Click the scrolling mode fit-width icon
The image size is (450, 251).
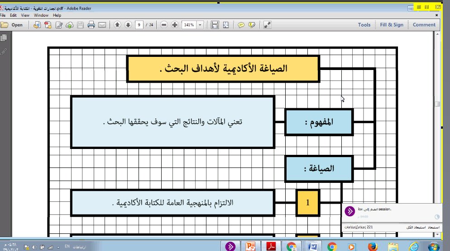(x=215, y=25)
